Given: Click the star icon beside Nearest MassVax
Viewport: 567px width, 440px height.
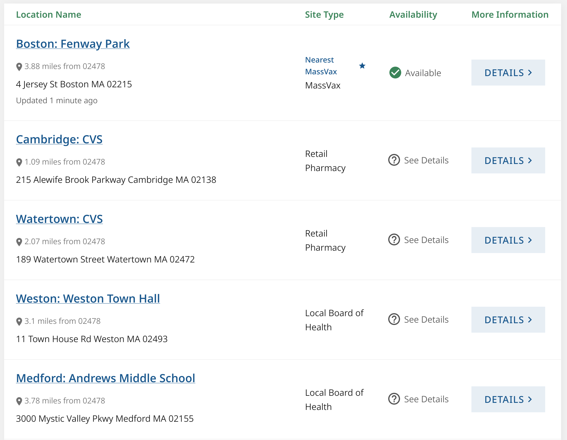Looking at the screenshot, I should 362,66.
